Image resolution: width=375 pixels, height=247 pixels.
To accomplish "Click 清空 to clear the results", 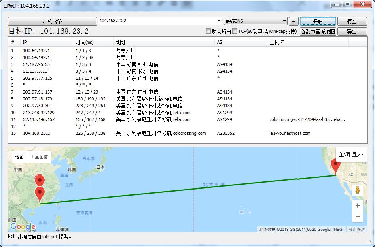I will pyautogui.click(x=351, y=21).
